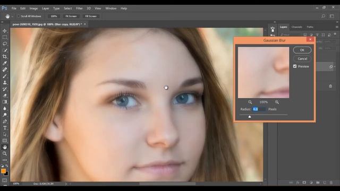Delete layer with trash icon
This screenshot has width=340, height=191.
tap(331, 183)
